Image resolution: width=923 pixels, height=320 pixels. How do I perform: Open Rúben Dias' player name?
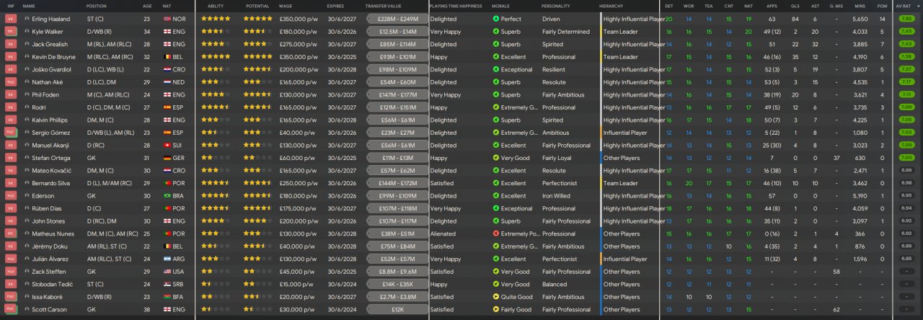click(x=48, y=208)
